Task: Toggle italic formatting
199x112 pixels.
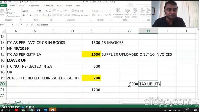Action: click(27, 15)
